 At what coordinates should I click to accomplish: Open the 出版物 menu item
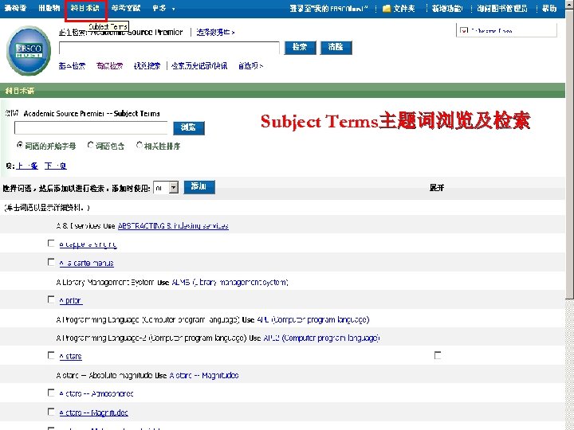click(49, 8)
